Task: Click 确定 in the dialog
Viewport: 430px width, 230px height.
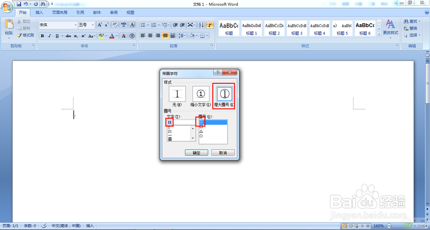Action: 197,153
